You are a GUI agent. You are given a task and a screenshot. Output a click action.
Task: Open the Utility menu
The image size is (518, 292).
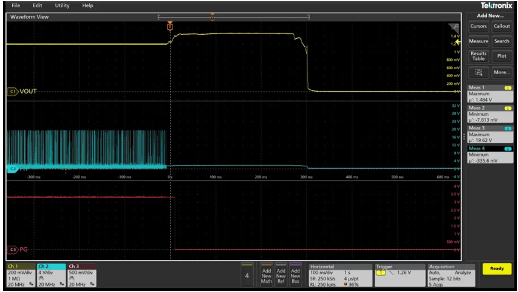click(x=62, y=5)
